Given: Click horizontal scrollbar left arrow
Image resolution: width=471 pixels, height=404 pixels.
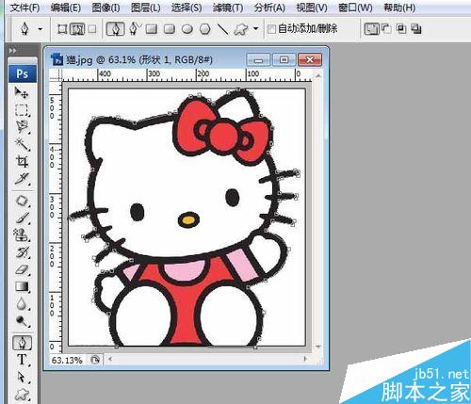Looking at the screenshot, I should click(x=109, y=359).
